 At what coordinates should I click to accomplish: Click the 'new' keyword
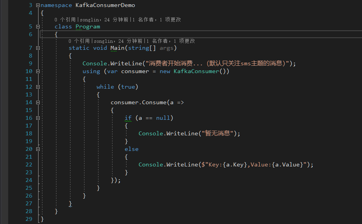coord(165,72)
